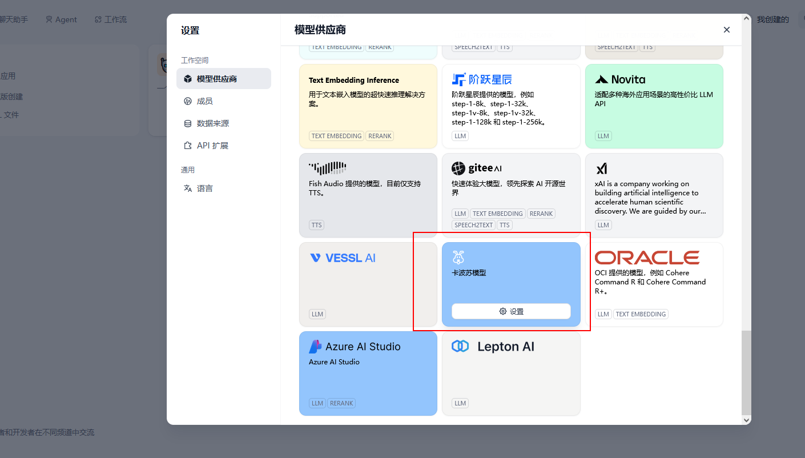Click the translate icon beside 语言

coord(187,188)
